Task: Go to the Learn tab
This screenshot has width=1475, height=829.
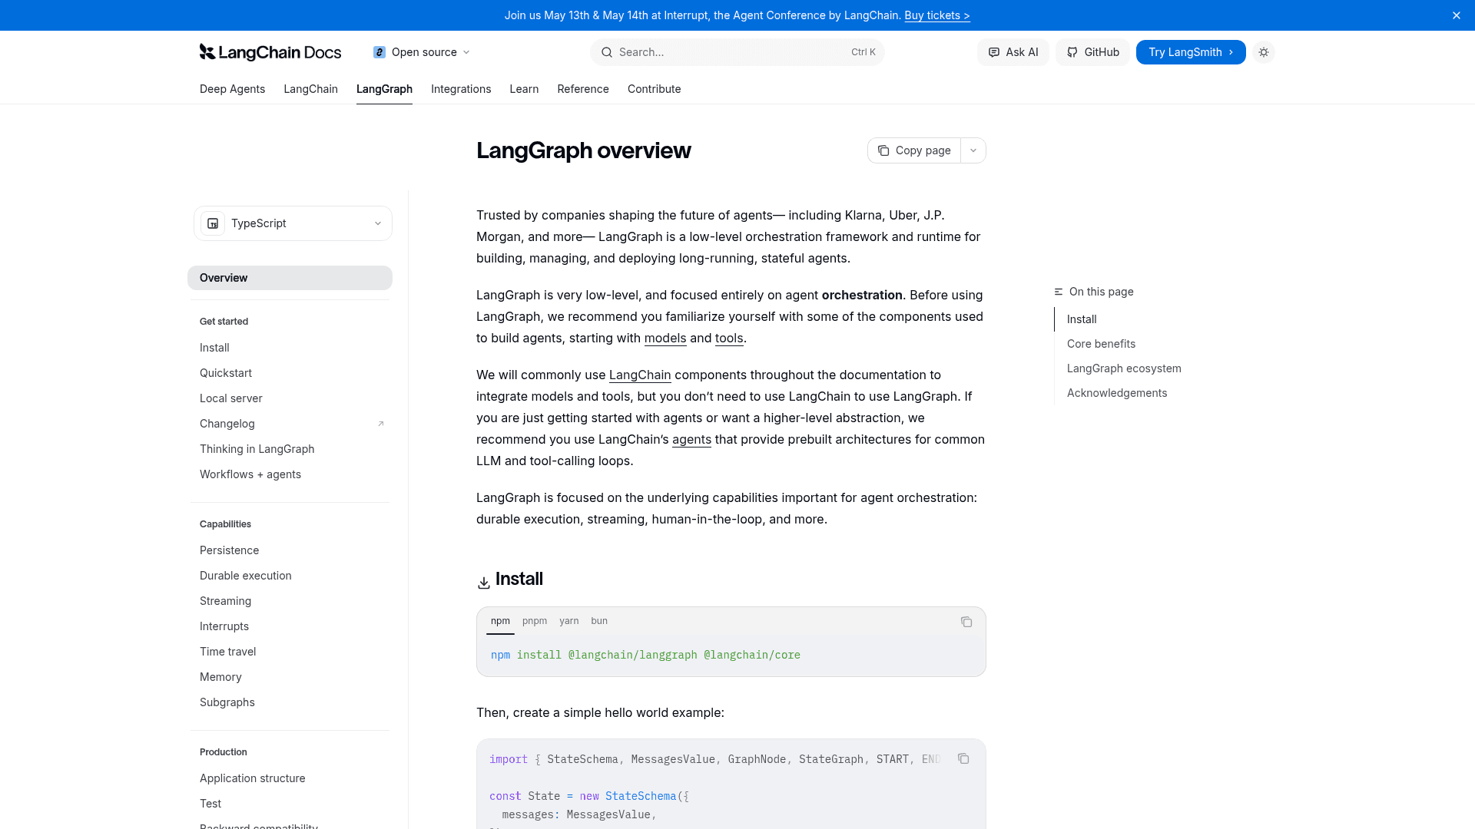Action: [524, 89]
